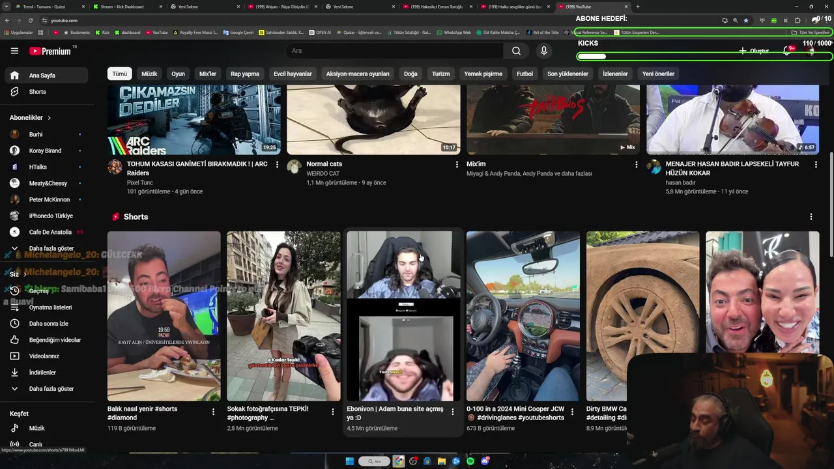Open Spotify from the taskbar
Image resolution: width=834 pixels, height=469 pixels.
click(470, 461)
